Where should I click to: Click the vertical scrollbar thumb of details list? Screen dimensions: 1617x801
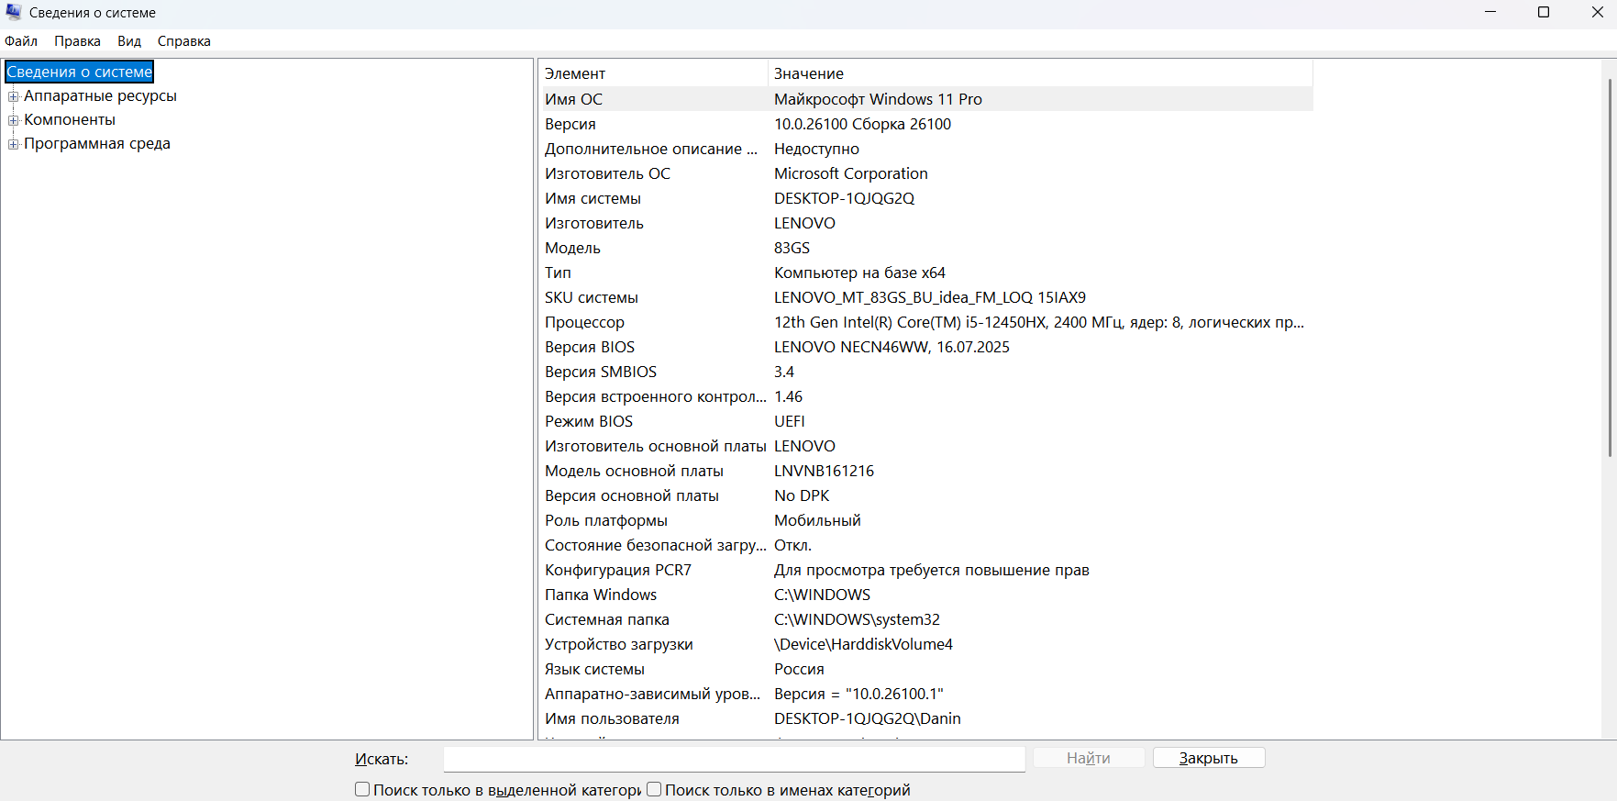pyautogui.click(x=1610, y=268)
